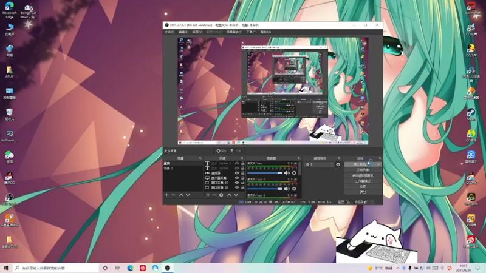Pop out the Scenes dock with its header icon
Viewport: 486px width, 273px height.
point(200,158)
